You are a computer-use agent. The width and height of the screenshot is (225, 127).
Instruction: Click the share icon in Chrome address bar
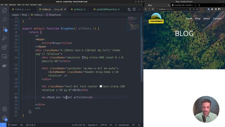pyautogui.click(x=194, y=9)
